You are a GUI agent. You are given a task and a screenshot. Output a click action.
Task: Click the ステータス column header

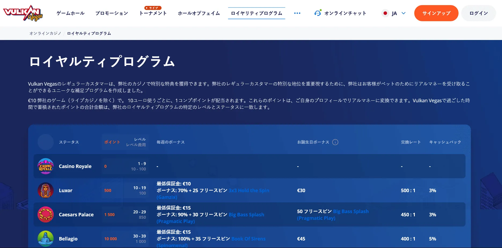(x=69, y=142)
